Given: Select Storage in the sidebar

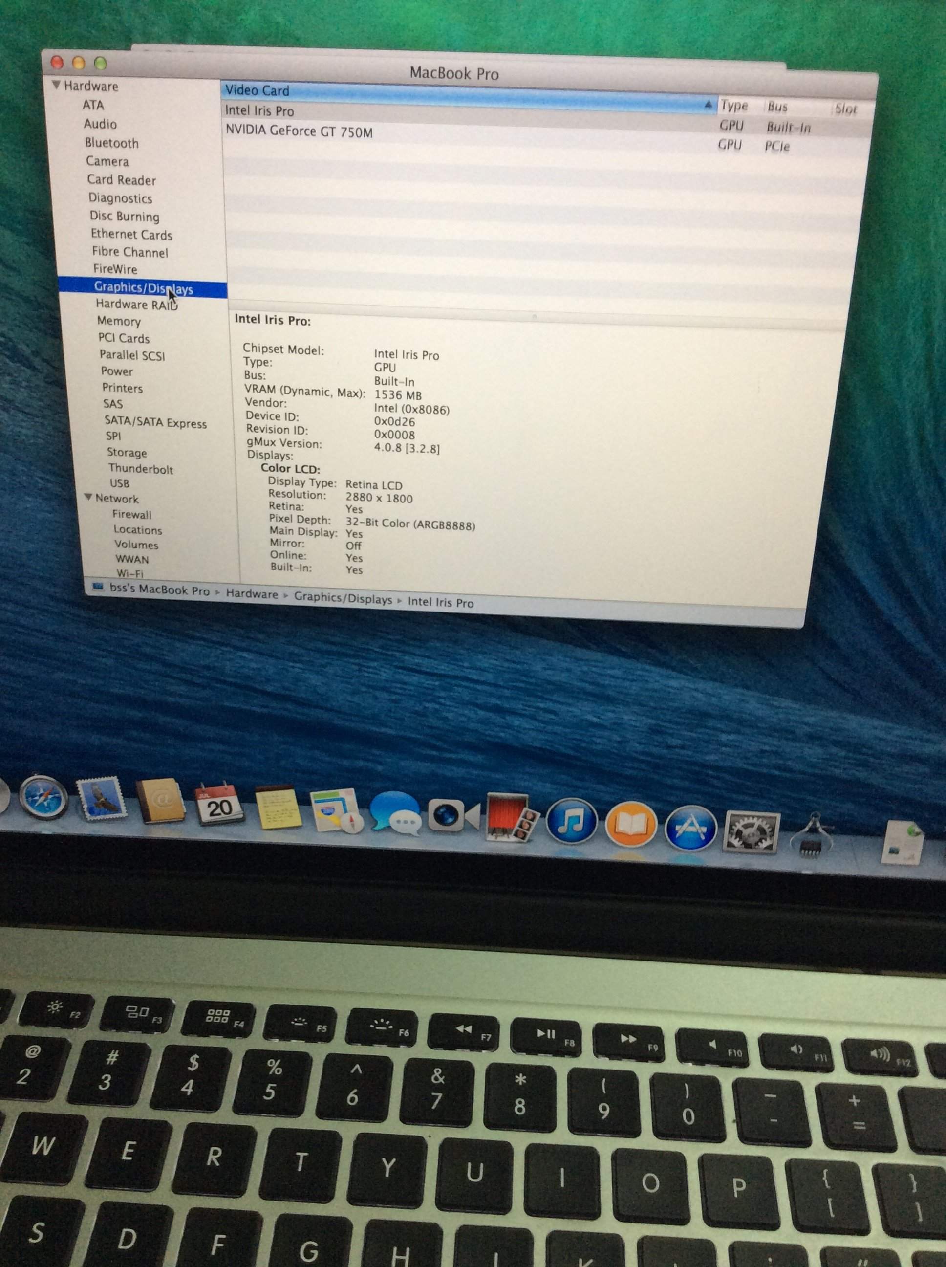Looking at the screenshot, I should [x=127, y=453].
